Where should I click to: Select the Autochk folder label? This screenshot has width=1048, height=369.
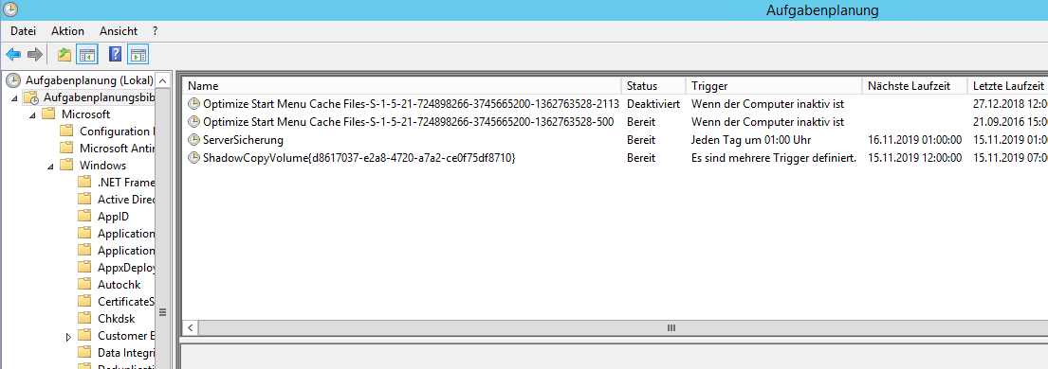click(x=119, y=284)
